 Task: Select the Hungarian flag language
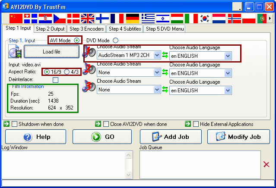coord(177,19)
